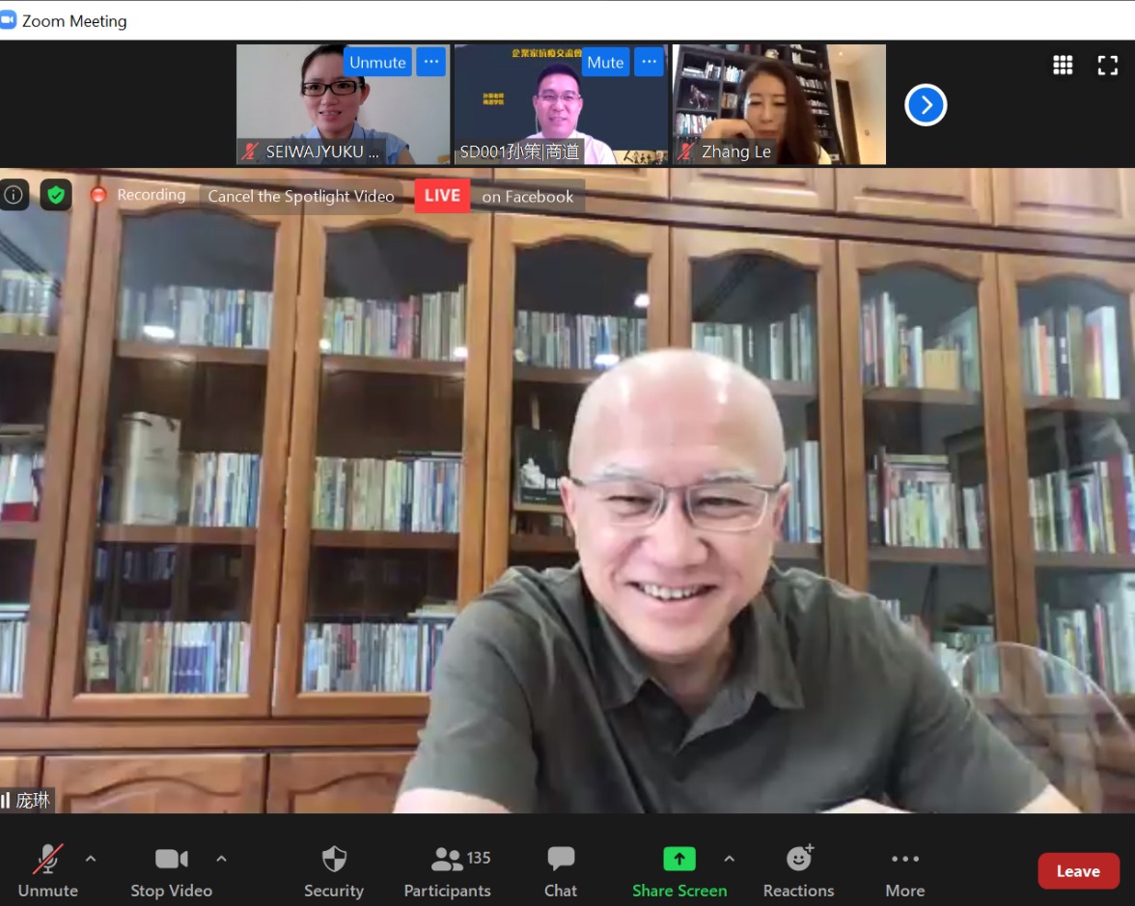Image resolution: width=1135 pixels, height=906 pixels.
Task: Show next participants with blue arrow
Action: point(926,104)
